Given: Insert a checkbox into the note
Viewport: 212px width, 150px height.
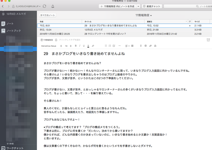Looking at the screenshot, I should click(114, 46).
